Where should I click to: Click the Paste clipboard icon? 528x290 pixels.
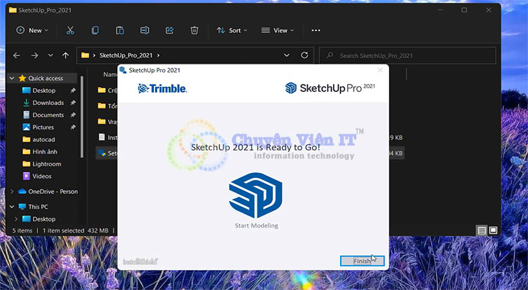click(x=120, y=30)
